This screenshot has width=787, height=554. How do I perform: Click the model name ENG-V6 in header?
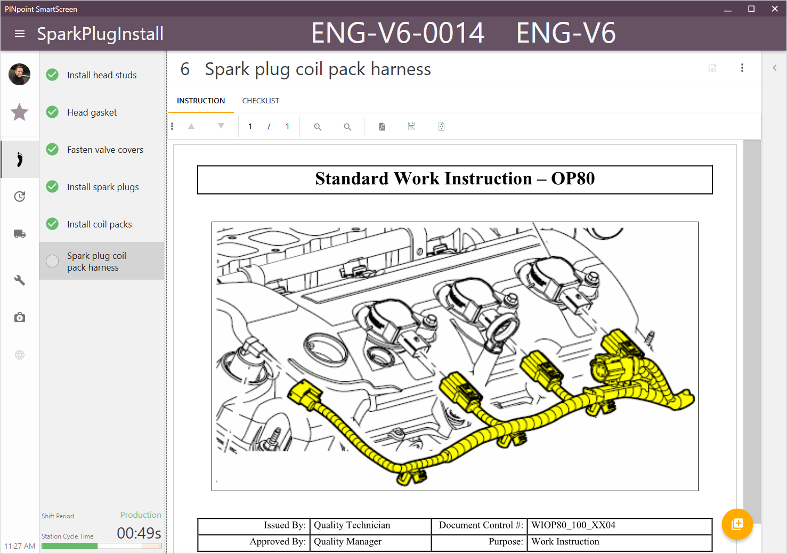tap(566, 33)
